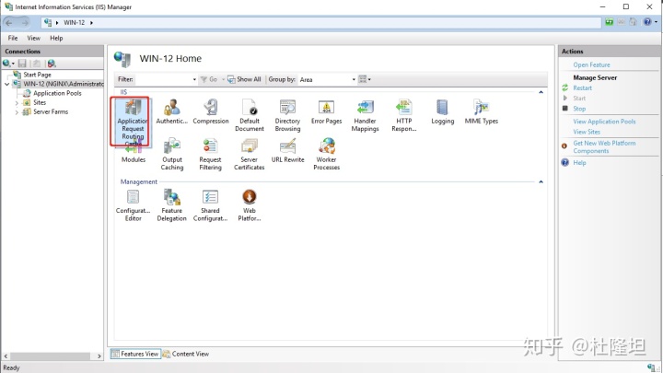Open the Logging feature
663x373 pixels.
click(443, 111)
